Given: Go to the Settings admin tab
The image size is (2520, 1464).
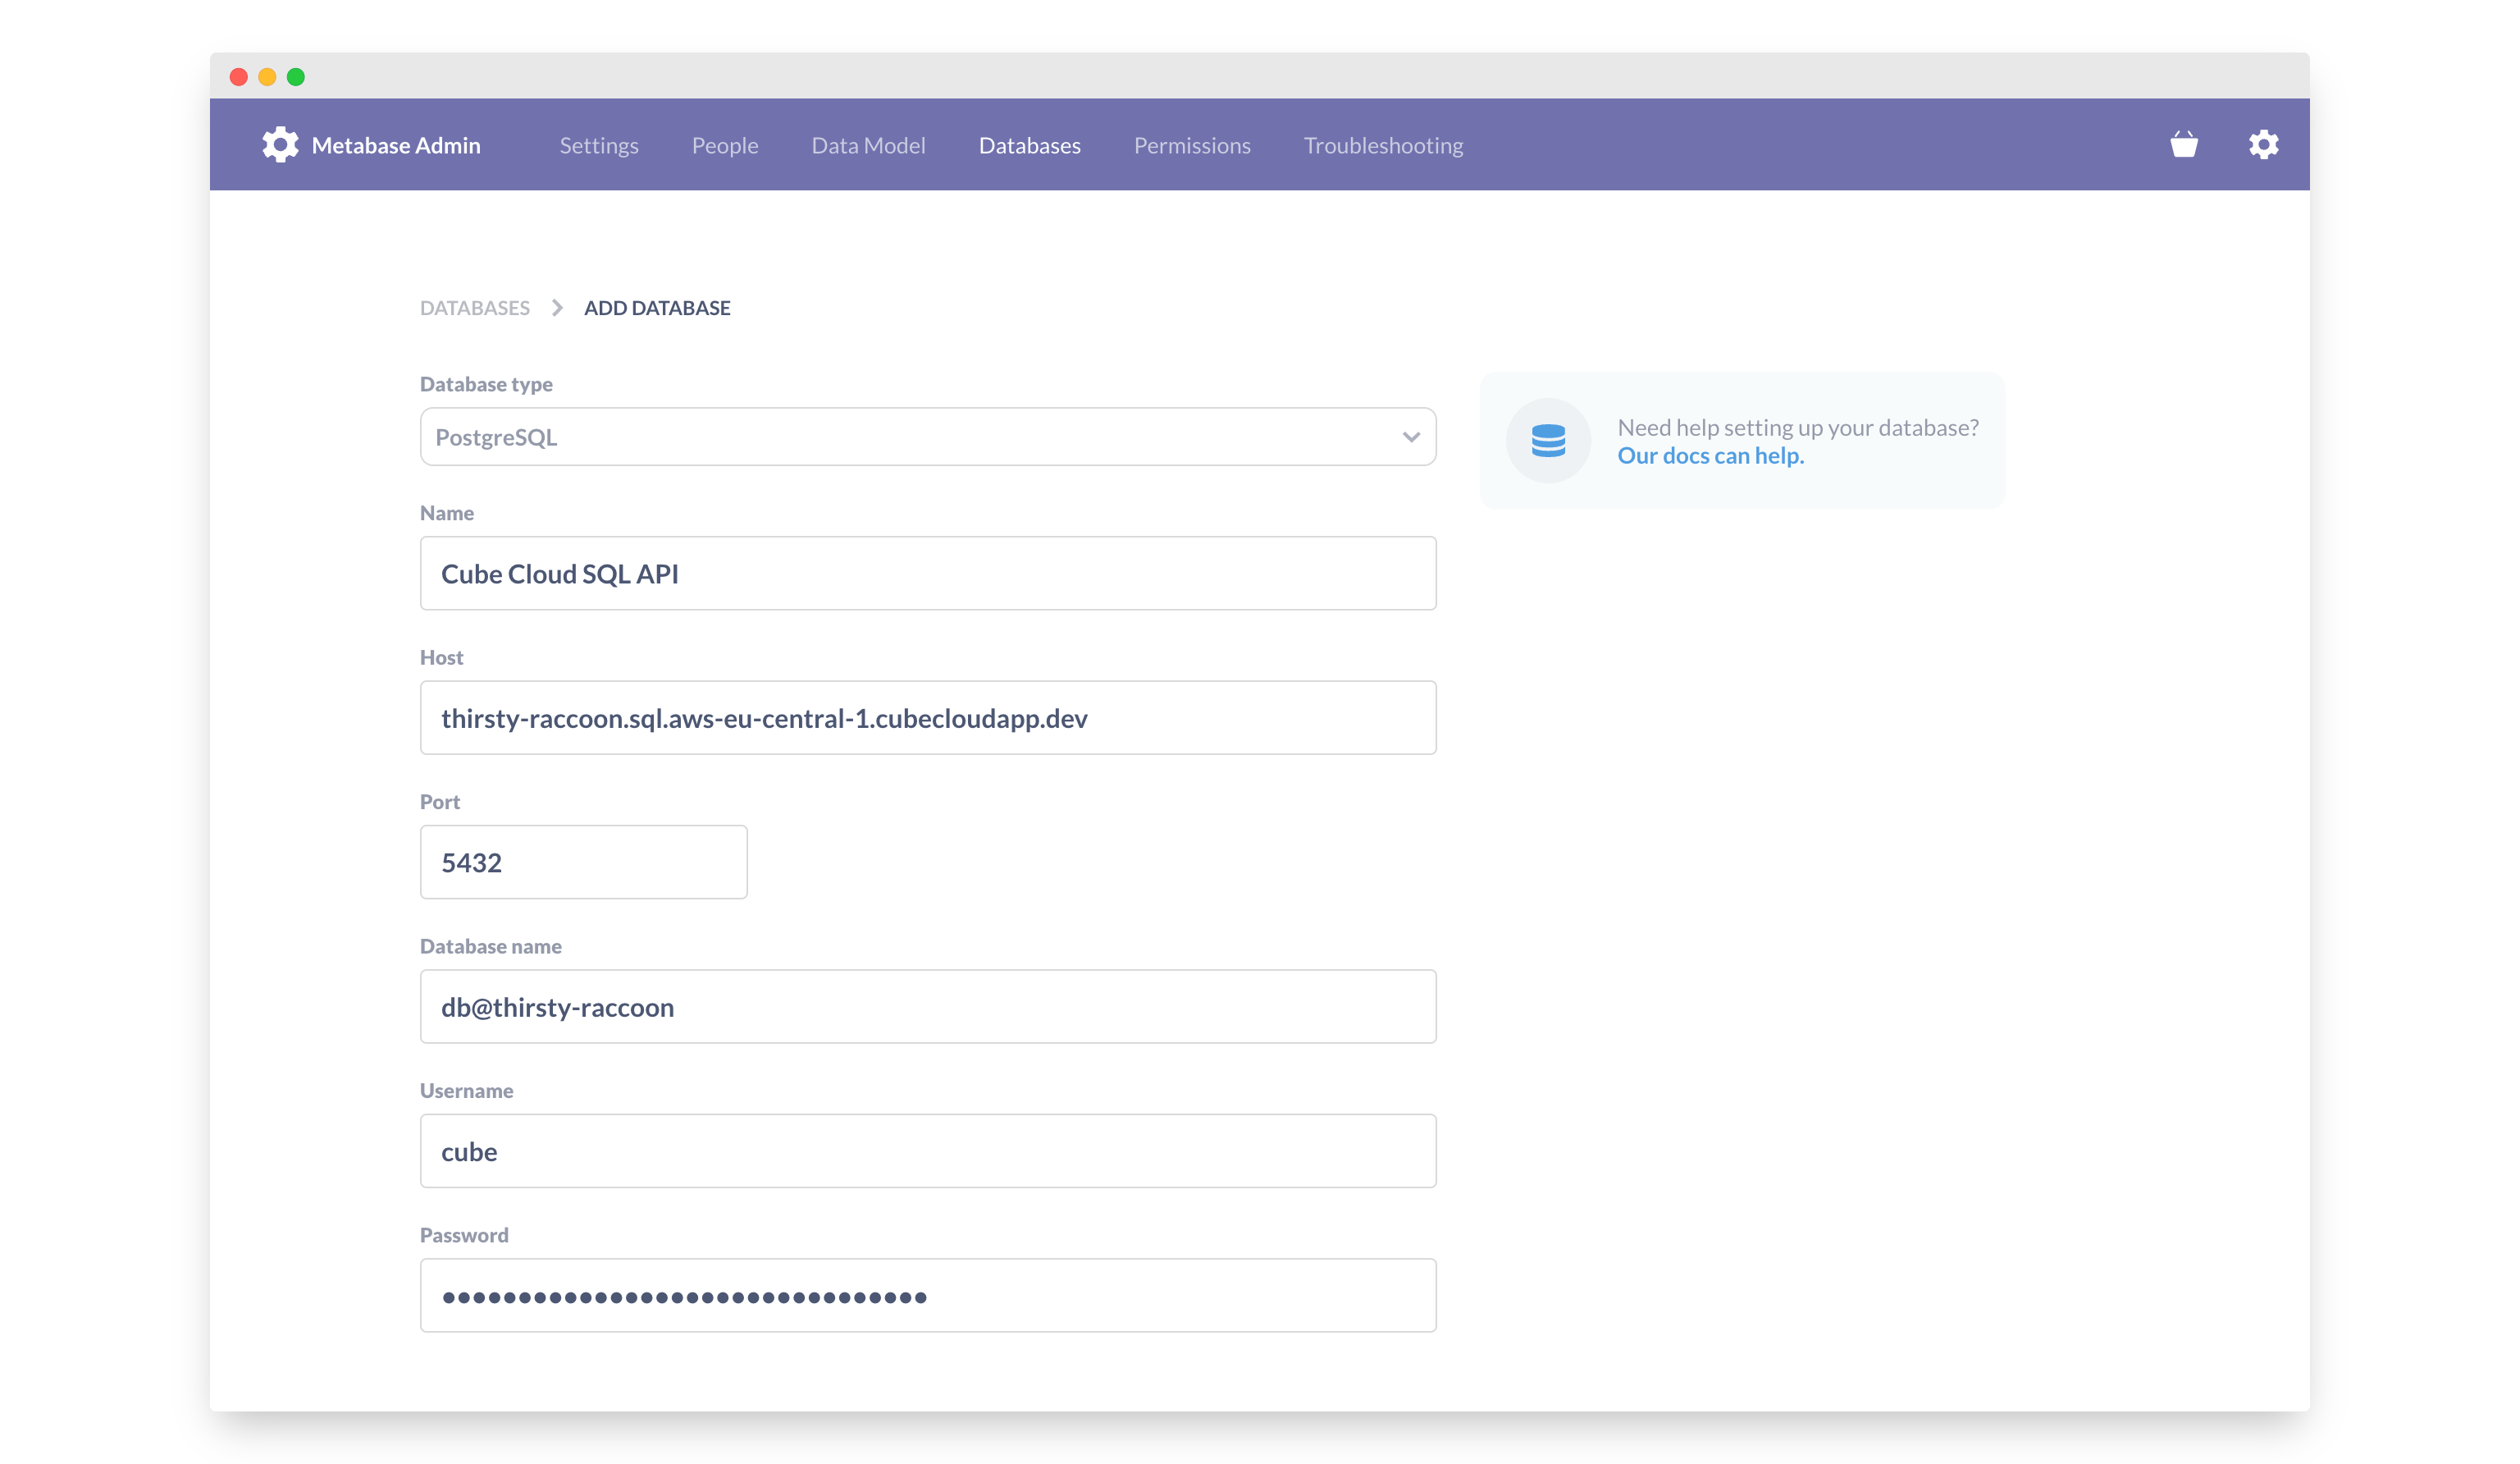Looking at the screenshot, I should coord(598,146).
